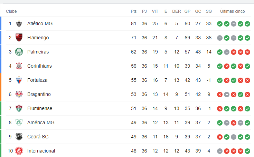Click the Ceará SC club crest
This screenshot has height=157, width=254.
pos(19,137)
